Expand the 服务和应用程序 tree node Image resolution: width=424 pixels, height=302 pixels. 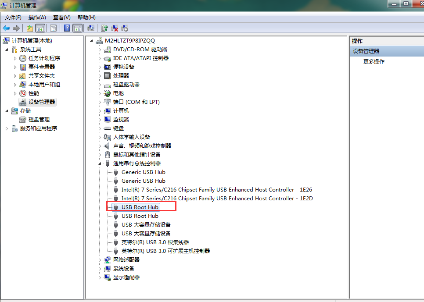pos(7,128)
